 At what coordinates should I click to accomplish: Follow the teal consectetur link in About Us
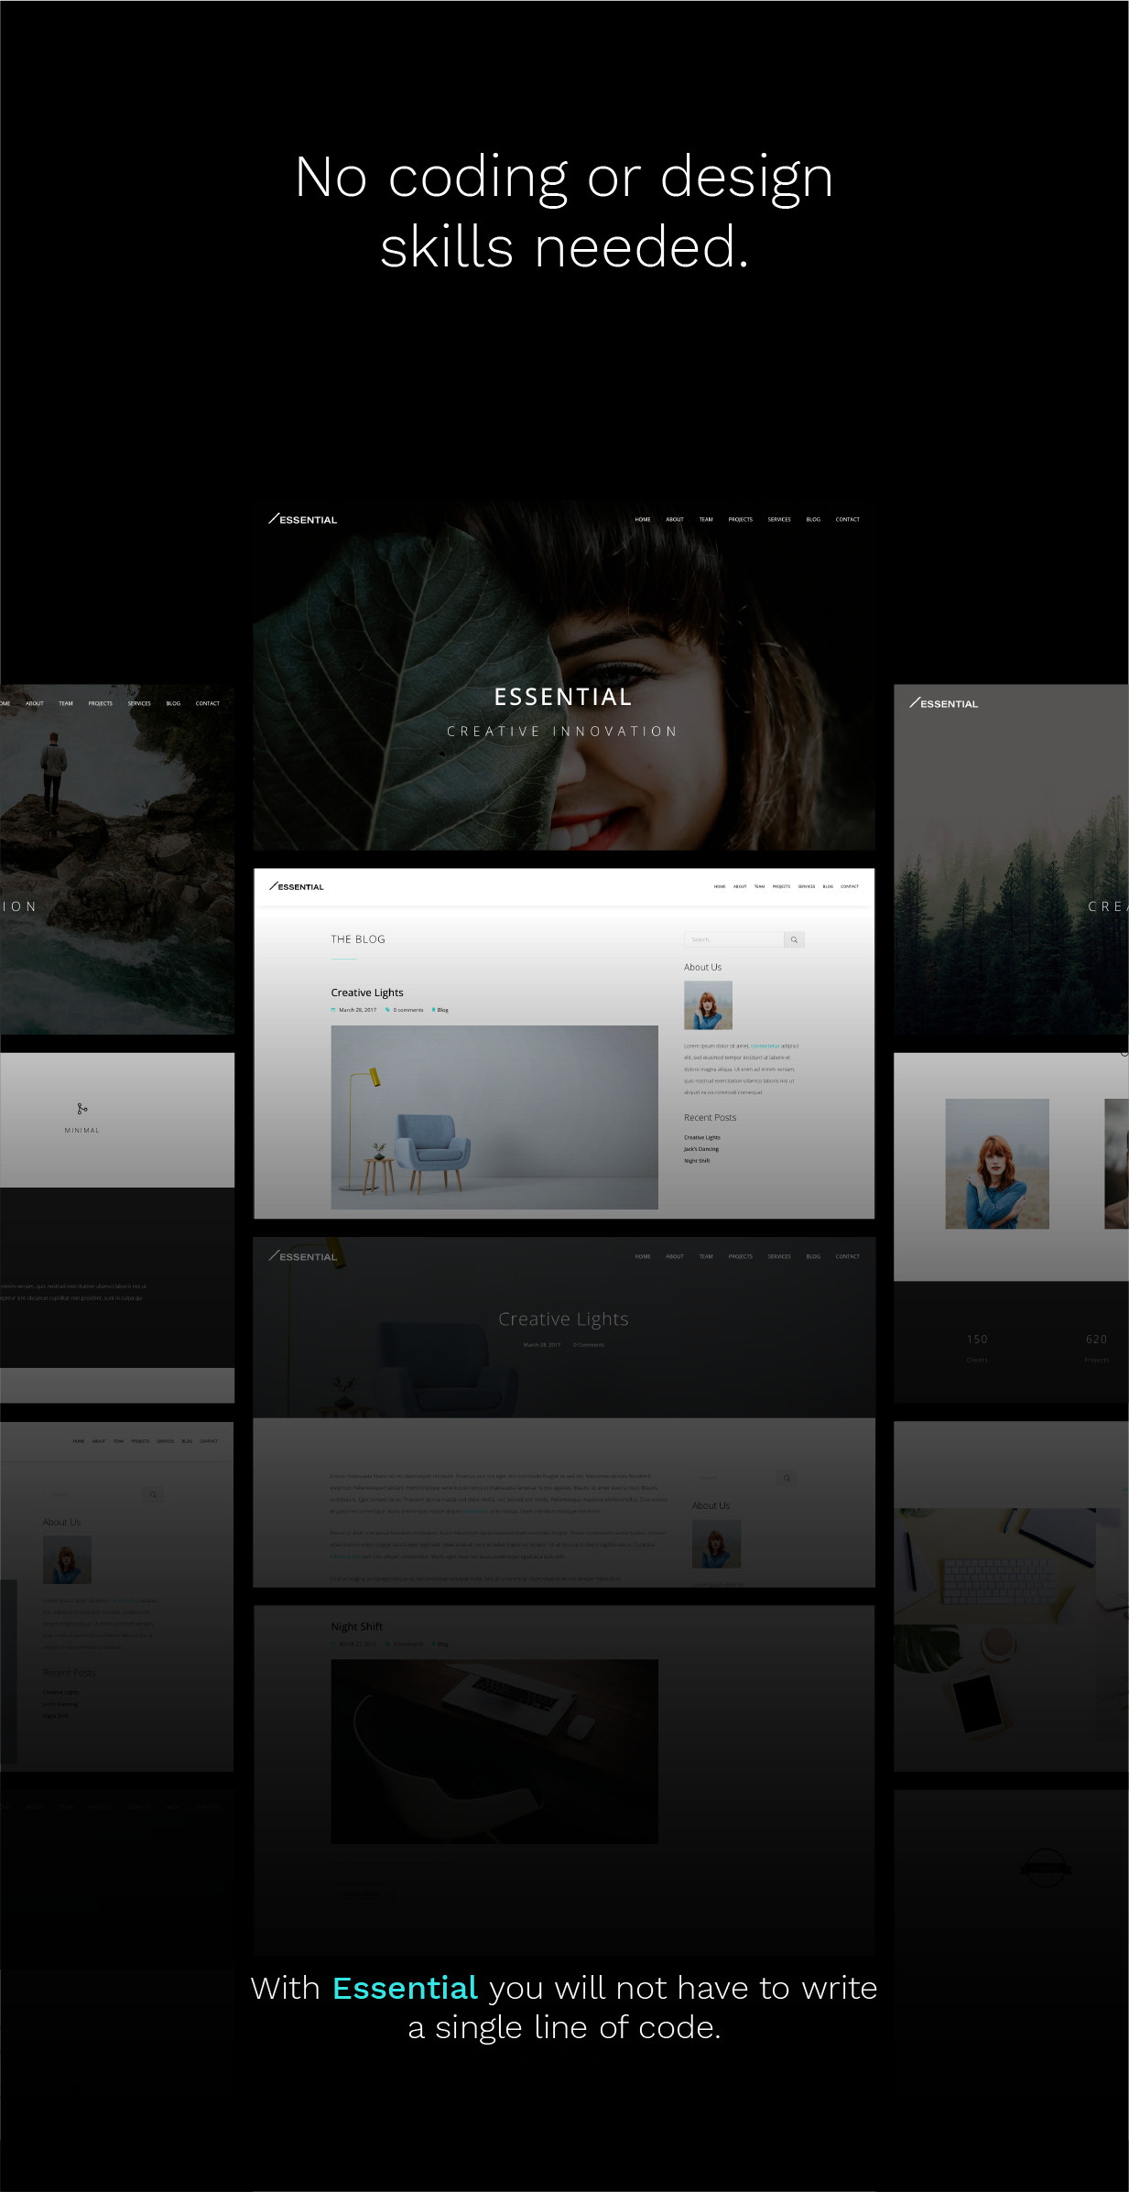tap(765, 1046)
